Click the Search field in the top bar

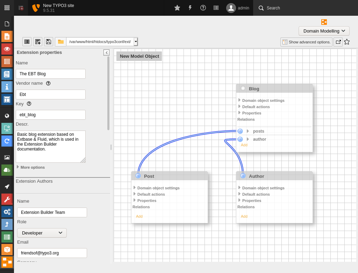(306, 8)
